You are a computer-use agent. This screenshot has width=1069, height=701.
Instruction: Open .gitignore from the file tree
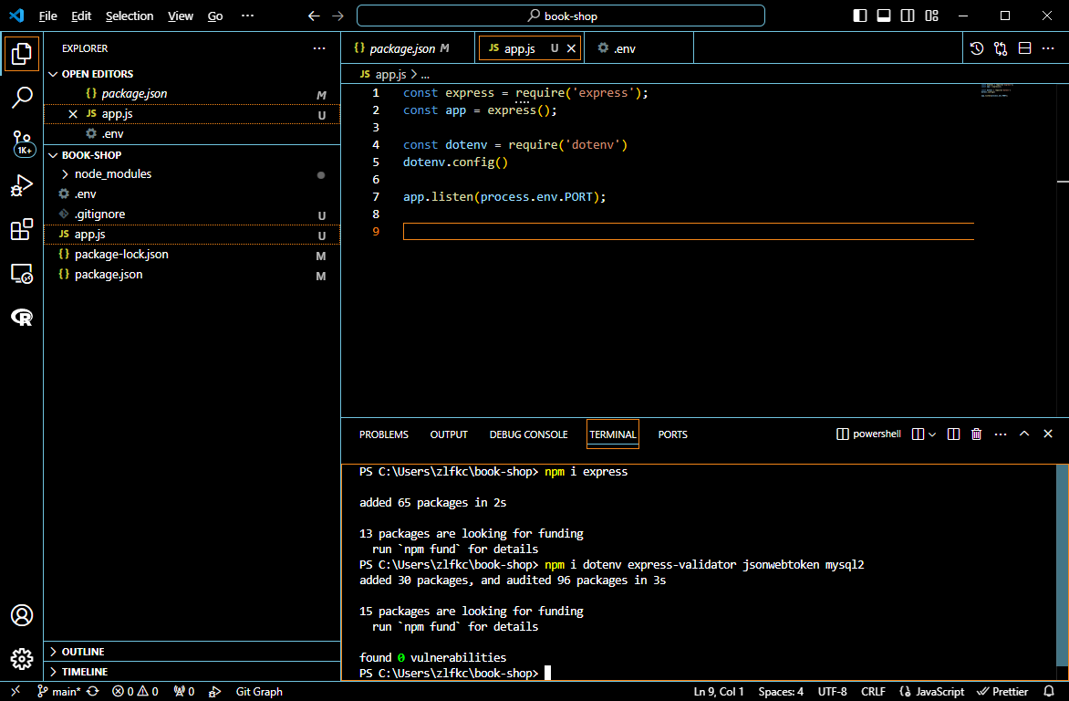(192, 214)
